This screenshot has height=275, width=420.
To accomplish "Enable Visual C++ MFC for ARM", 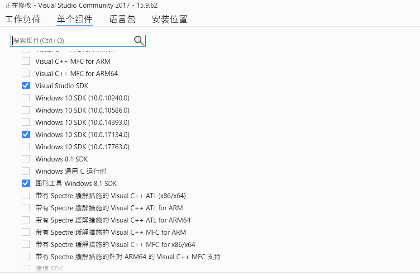I will pos(26,61).
